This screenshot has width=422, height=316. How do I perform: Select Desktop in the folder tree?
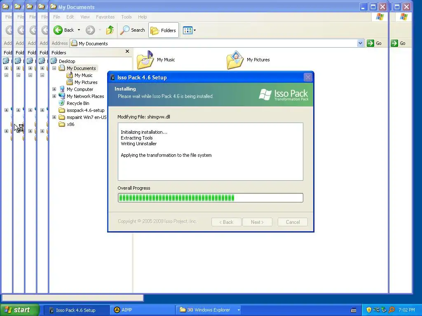pyautogui.click(x=67, y=61)
